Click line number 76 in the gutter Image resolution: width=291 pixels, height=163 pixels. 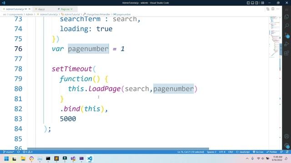pos(18,49)
